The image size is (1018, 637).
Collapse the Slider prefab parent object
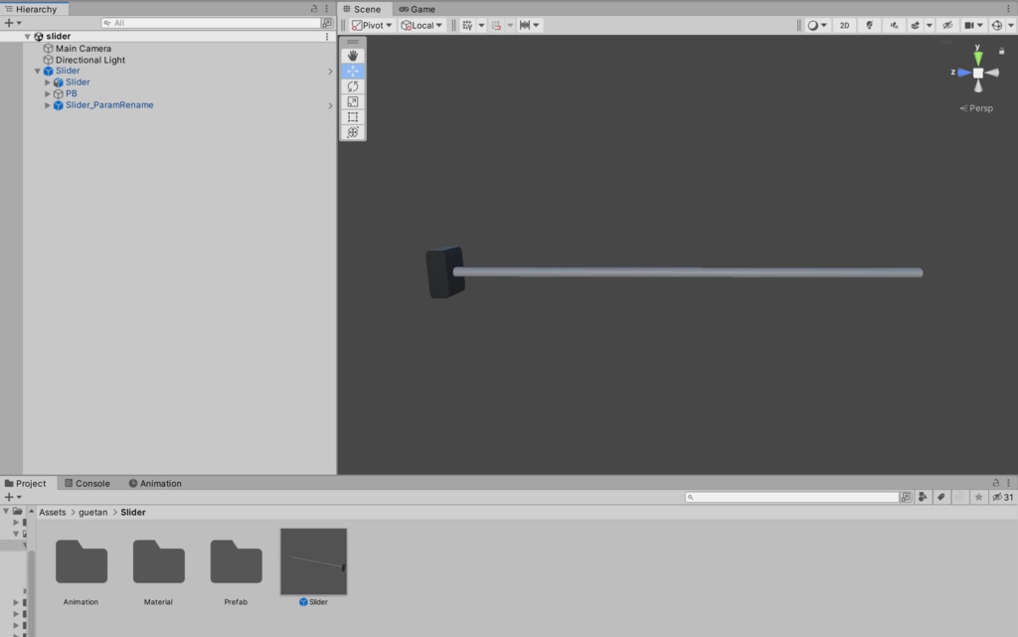point(38,72)
